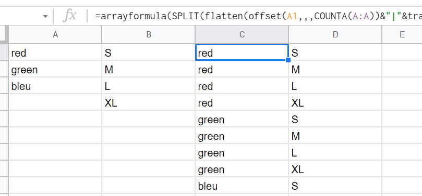Screen dimensions: 422x196
Task: Select column D 'XL' beside 'green'
Action: click(x=335, y=169)
